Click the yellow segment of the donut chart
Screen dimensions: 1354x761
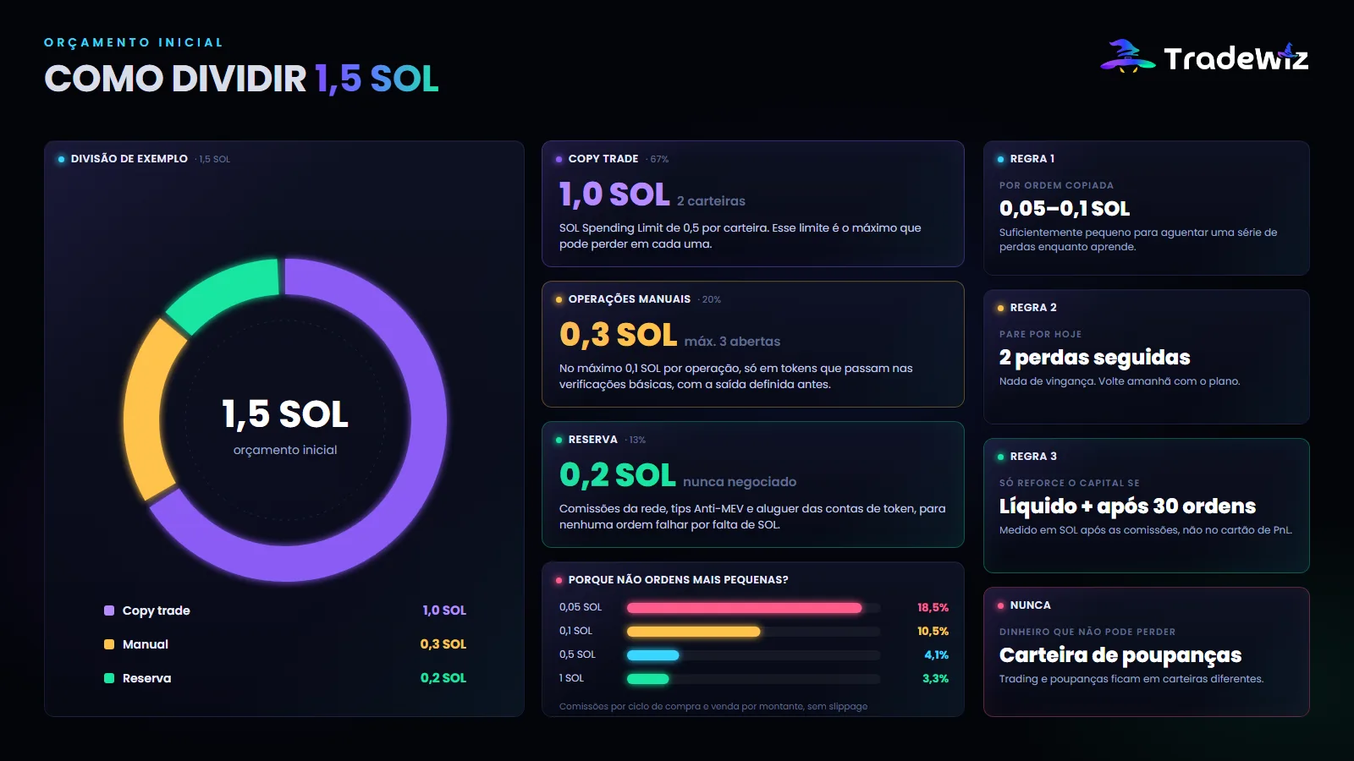click(x=144, y=410)
